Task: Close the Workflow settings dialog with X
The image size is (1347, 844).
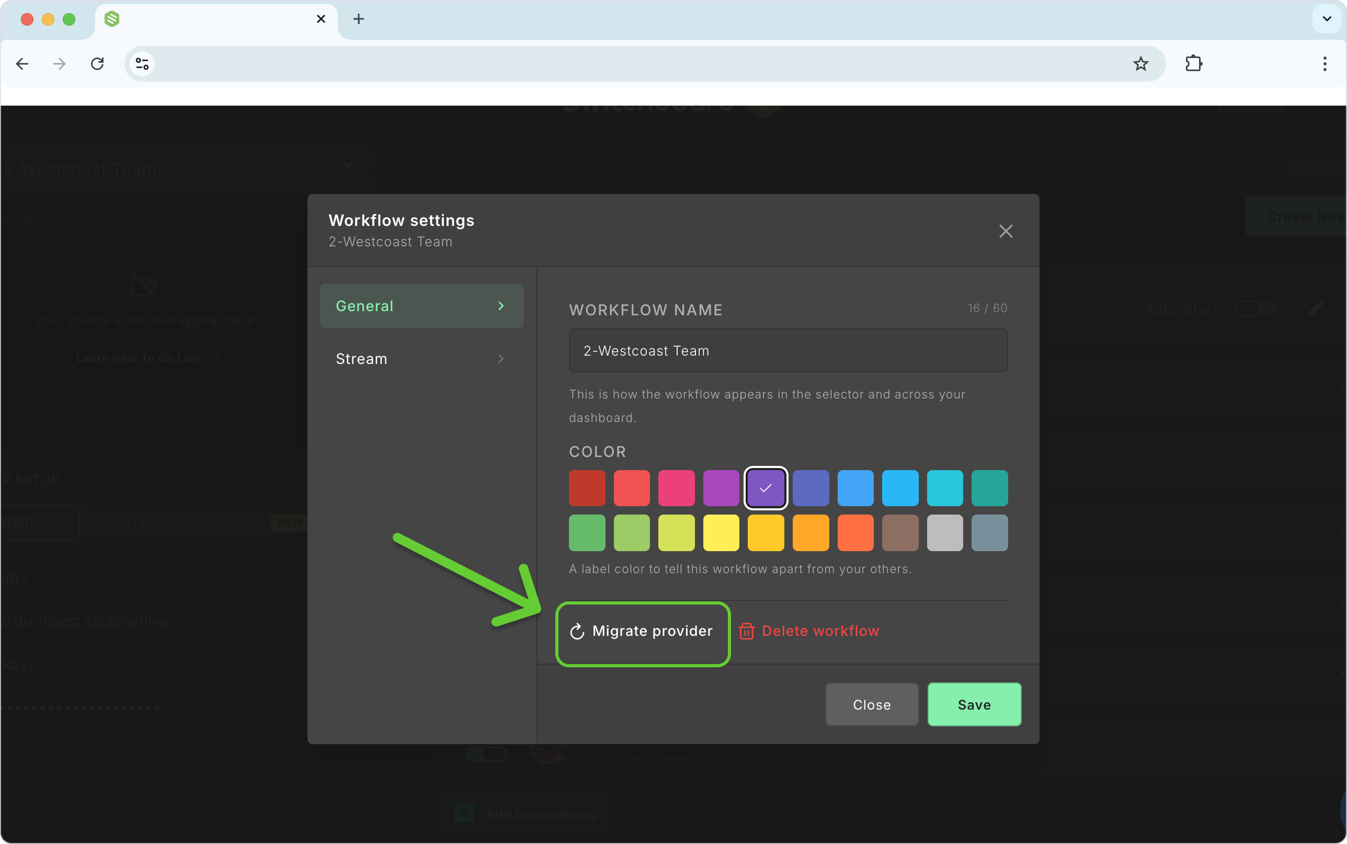Action: pos(1006,231)
